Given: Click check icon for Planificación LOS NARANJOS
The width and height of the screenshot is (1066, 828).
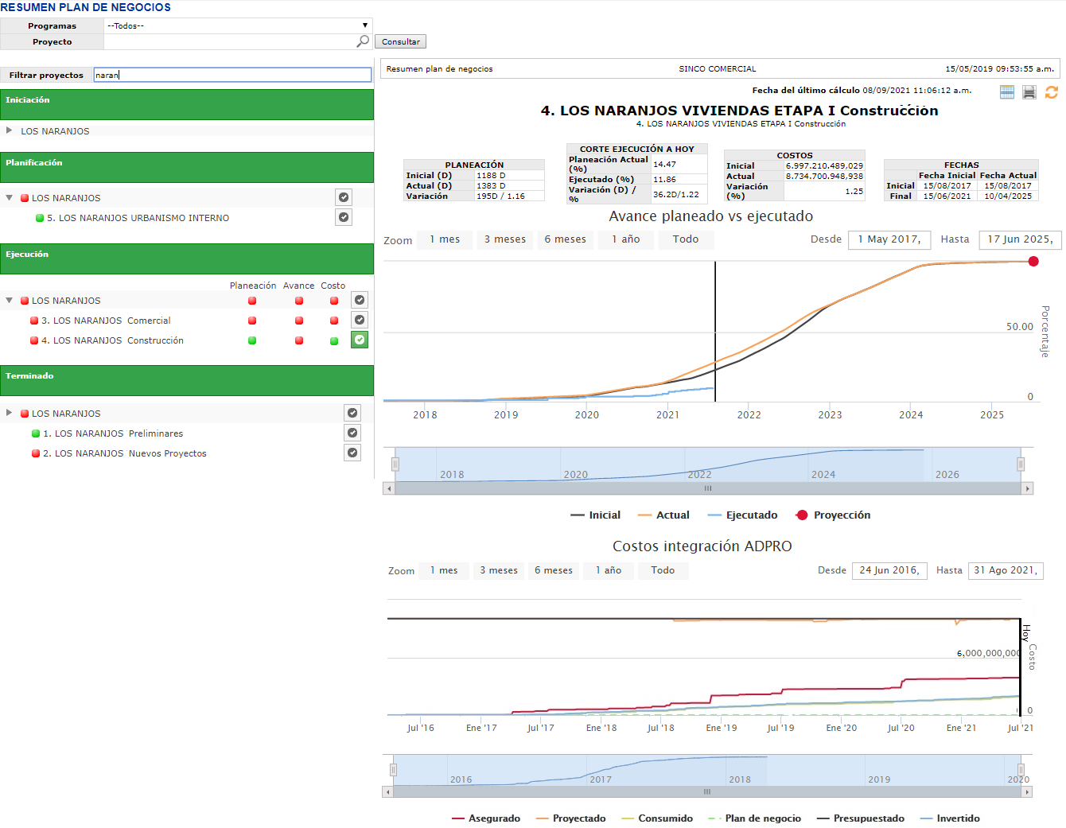Looking at the screenshot, I should pos(344,197).
